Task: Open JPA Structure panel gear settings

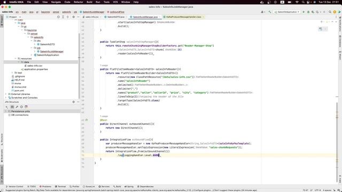Action: click(74, 102)
